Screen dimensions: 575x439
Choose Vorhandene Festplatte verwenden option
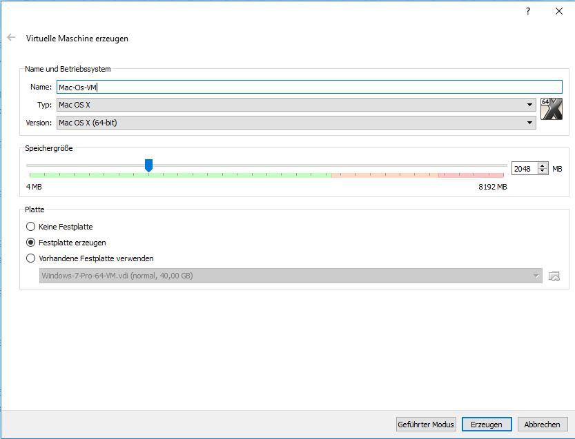click(30, 258)
